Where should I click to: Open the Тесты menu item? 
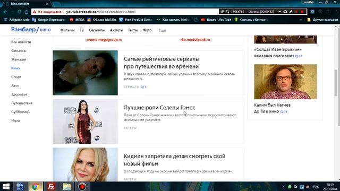(x=133, y=30)
